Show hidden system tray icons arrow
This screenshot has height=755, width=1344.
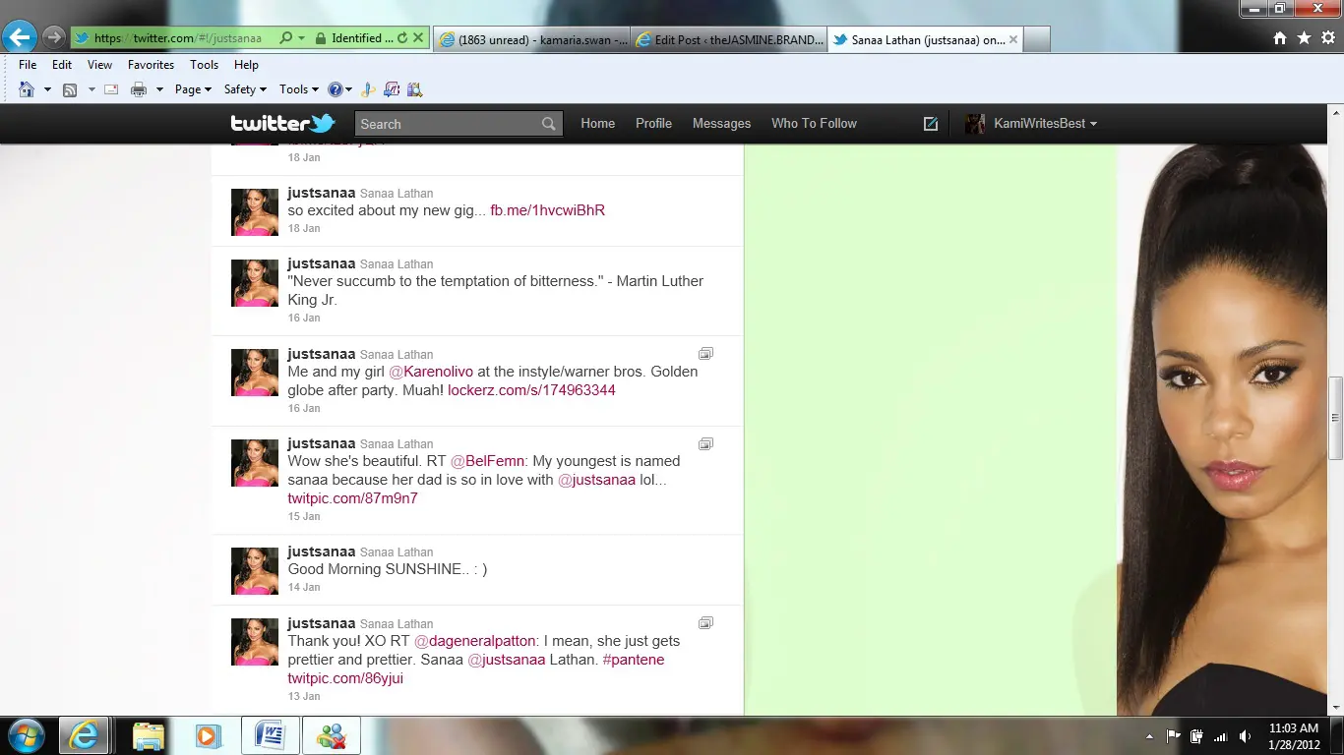click(x=1149, y=736)
